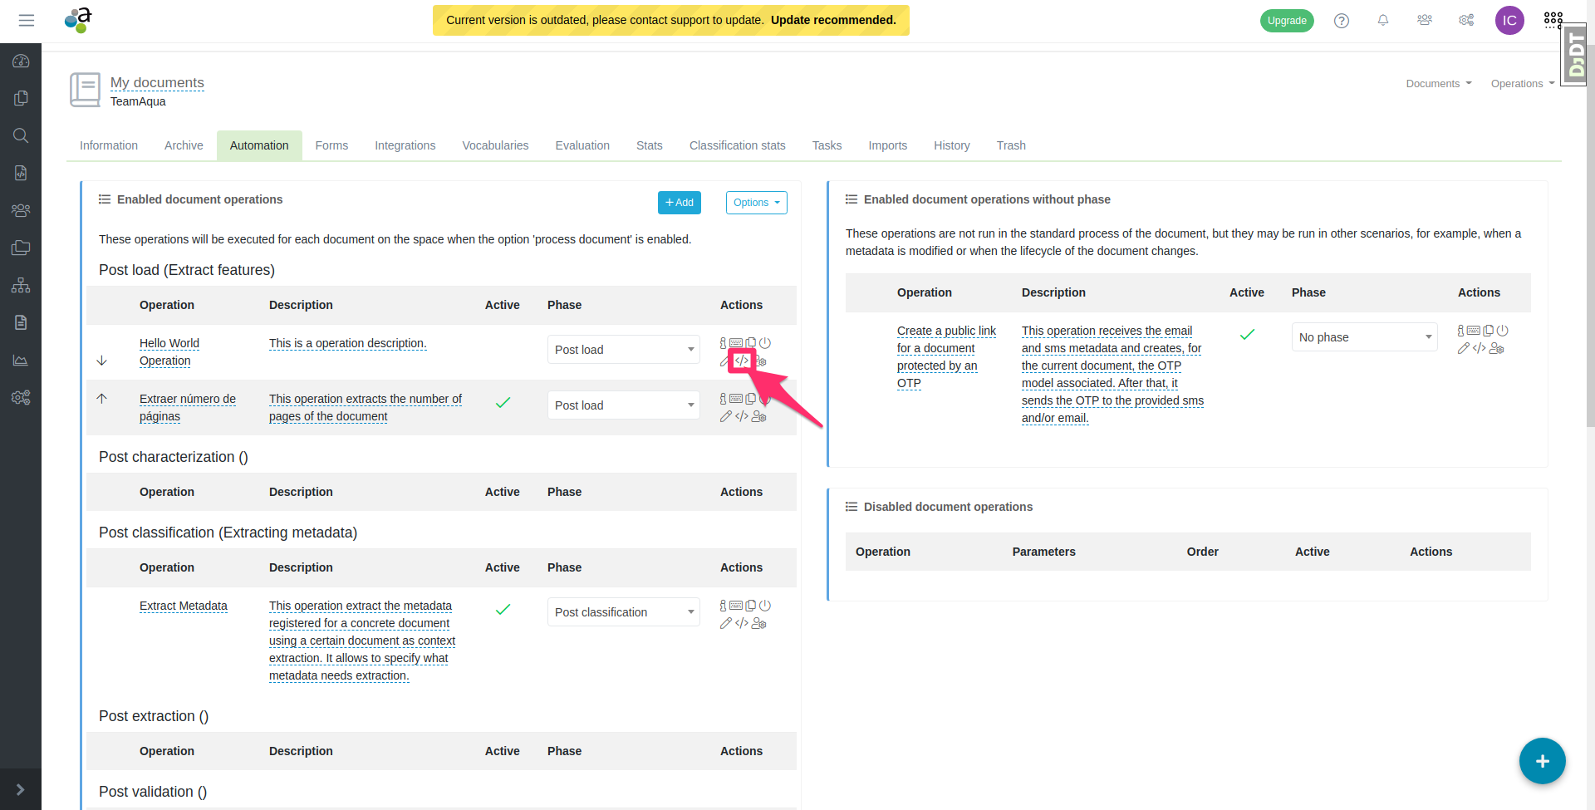Toggle power icon for Extract Metadata operation
Viewport: 1595px width, 810px height.
click(x=765, y=606)
